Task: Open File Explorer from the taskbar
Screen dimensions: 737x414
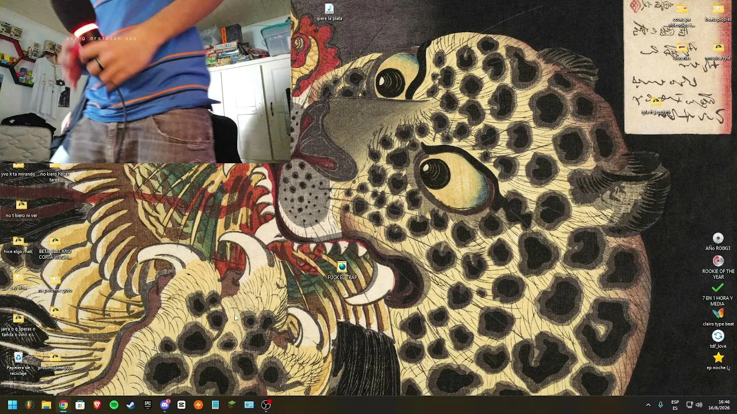Action: pyautogui.click(x=46, y=405)
